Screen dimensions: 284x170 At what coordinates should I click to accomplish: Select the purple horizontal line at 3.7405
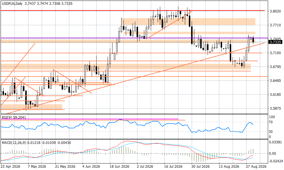(x=134, y=38)
